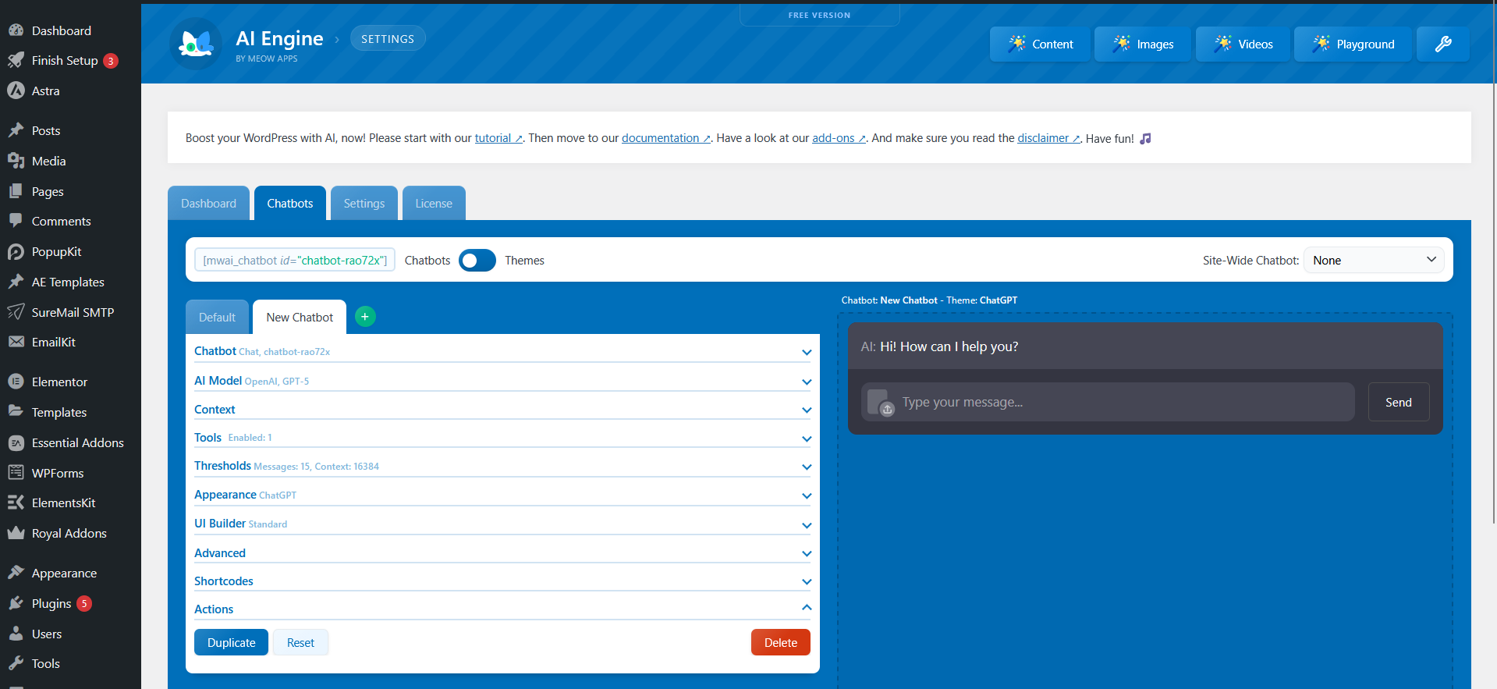
Task: Open the Site-Wide Chatbot dropdown
Action: [1373, 261]
